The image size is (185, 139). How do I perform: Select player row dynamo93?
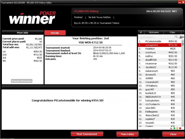pyautogui.click(x=160, y=75)
